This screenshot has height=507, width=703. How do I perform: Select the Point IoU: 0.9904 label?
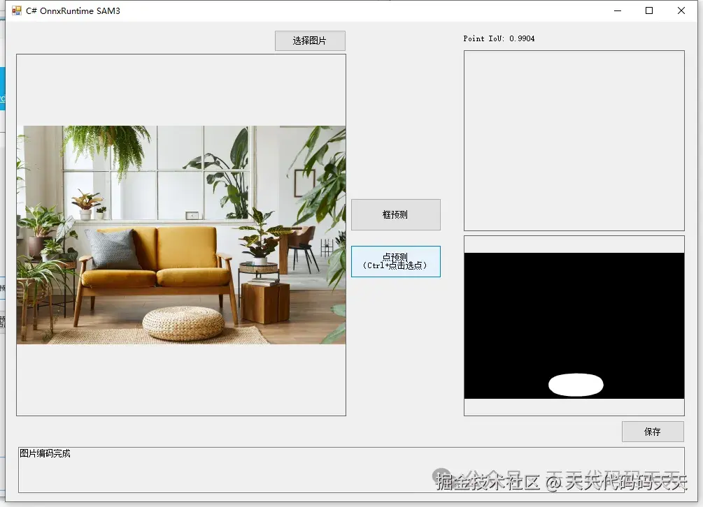(x=499, y=38)
